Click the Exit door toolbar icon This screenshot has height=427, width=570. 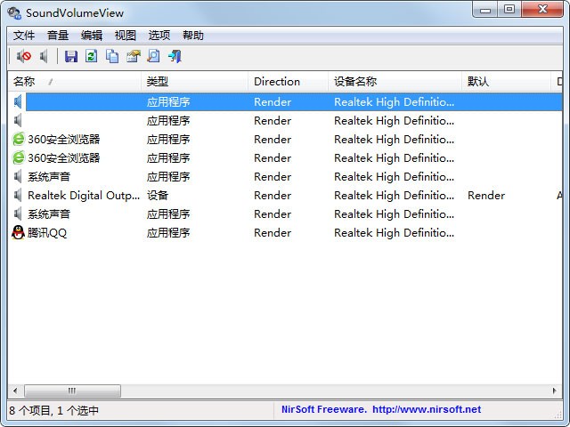point(175,56)
